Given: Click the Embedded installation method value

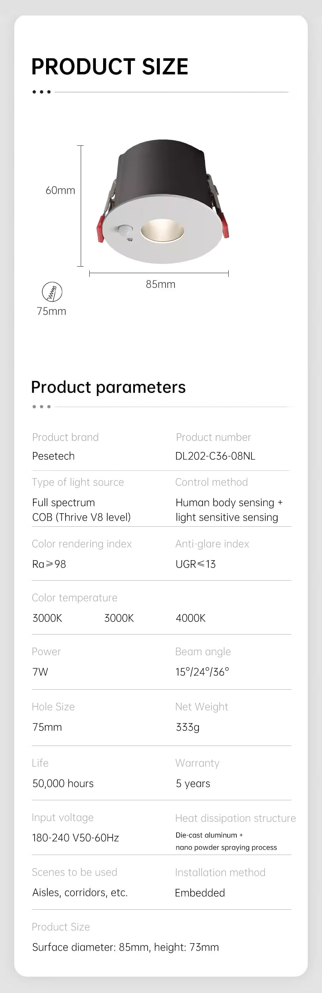Looking at the screenshot, I should coord(200,893).
